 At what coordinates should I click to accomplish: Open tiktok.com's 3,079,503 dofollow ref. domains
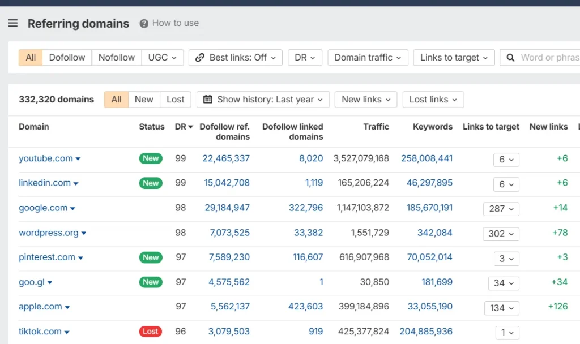[x=229, y=331]
